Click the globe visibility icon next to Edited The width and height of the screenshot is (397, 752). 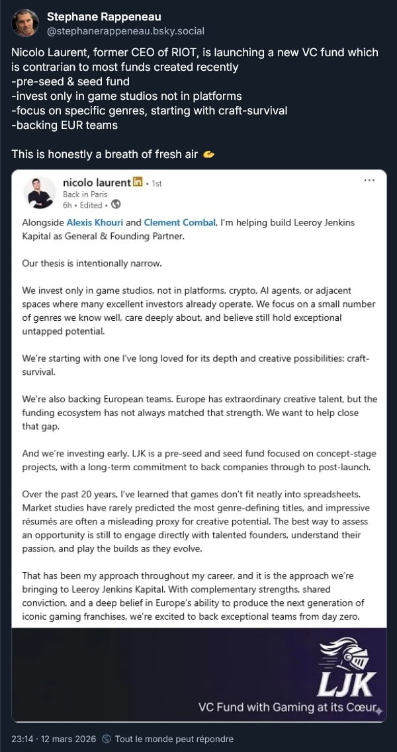116,204
